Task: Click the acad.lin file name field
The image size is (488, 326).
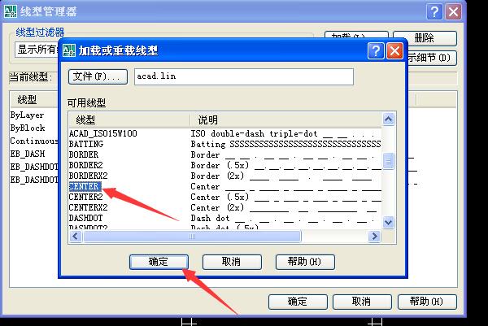Action: click(x=244, y=76)
